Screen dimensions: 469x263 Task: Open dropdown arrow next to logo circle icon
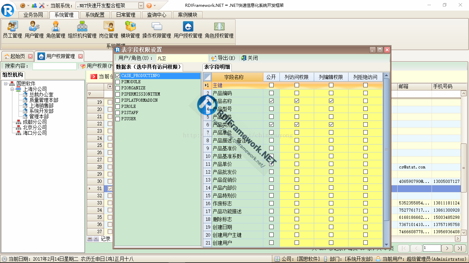[28, 5]
